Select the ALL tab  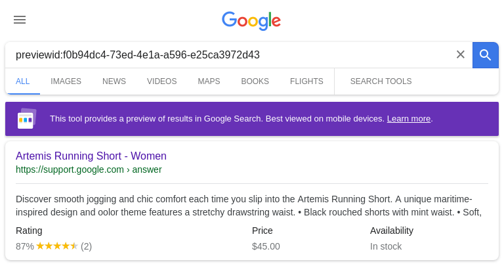22,81
